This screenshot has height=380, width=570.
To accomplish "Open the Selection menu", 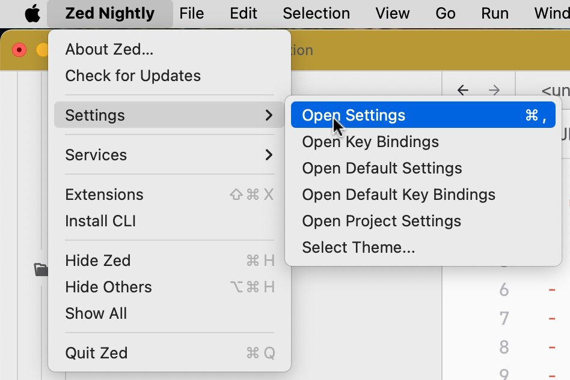I will [316, 14].
